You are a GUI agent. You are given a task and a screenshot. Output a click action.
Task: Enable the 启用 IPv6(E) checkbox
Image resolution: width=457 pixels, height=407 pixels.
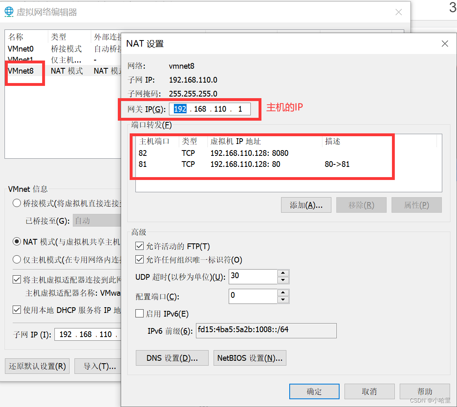[140, 313]
